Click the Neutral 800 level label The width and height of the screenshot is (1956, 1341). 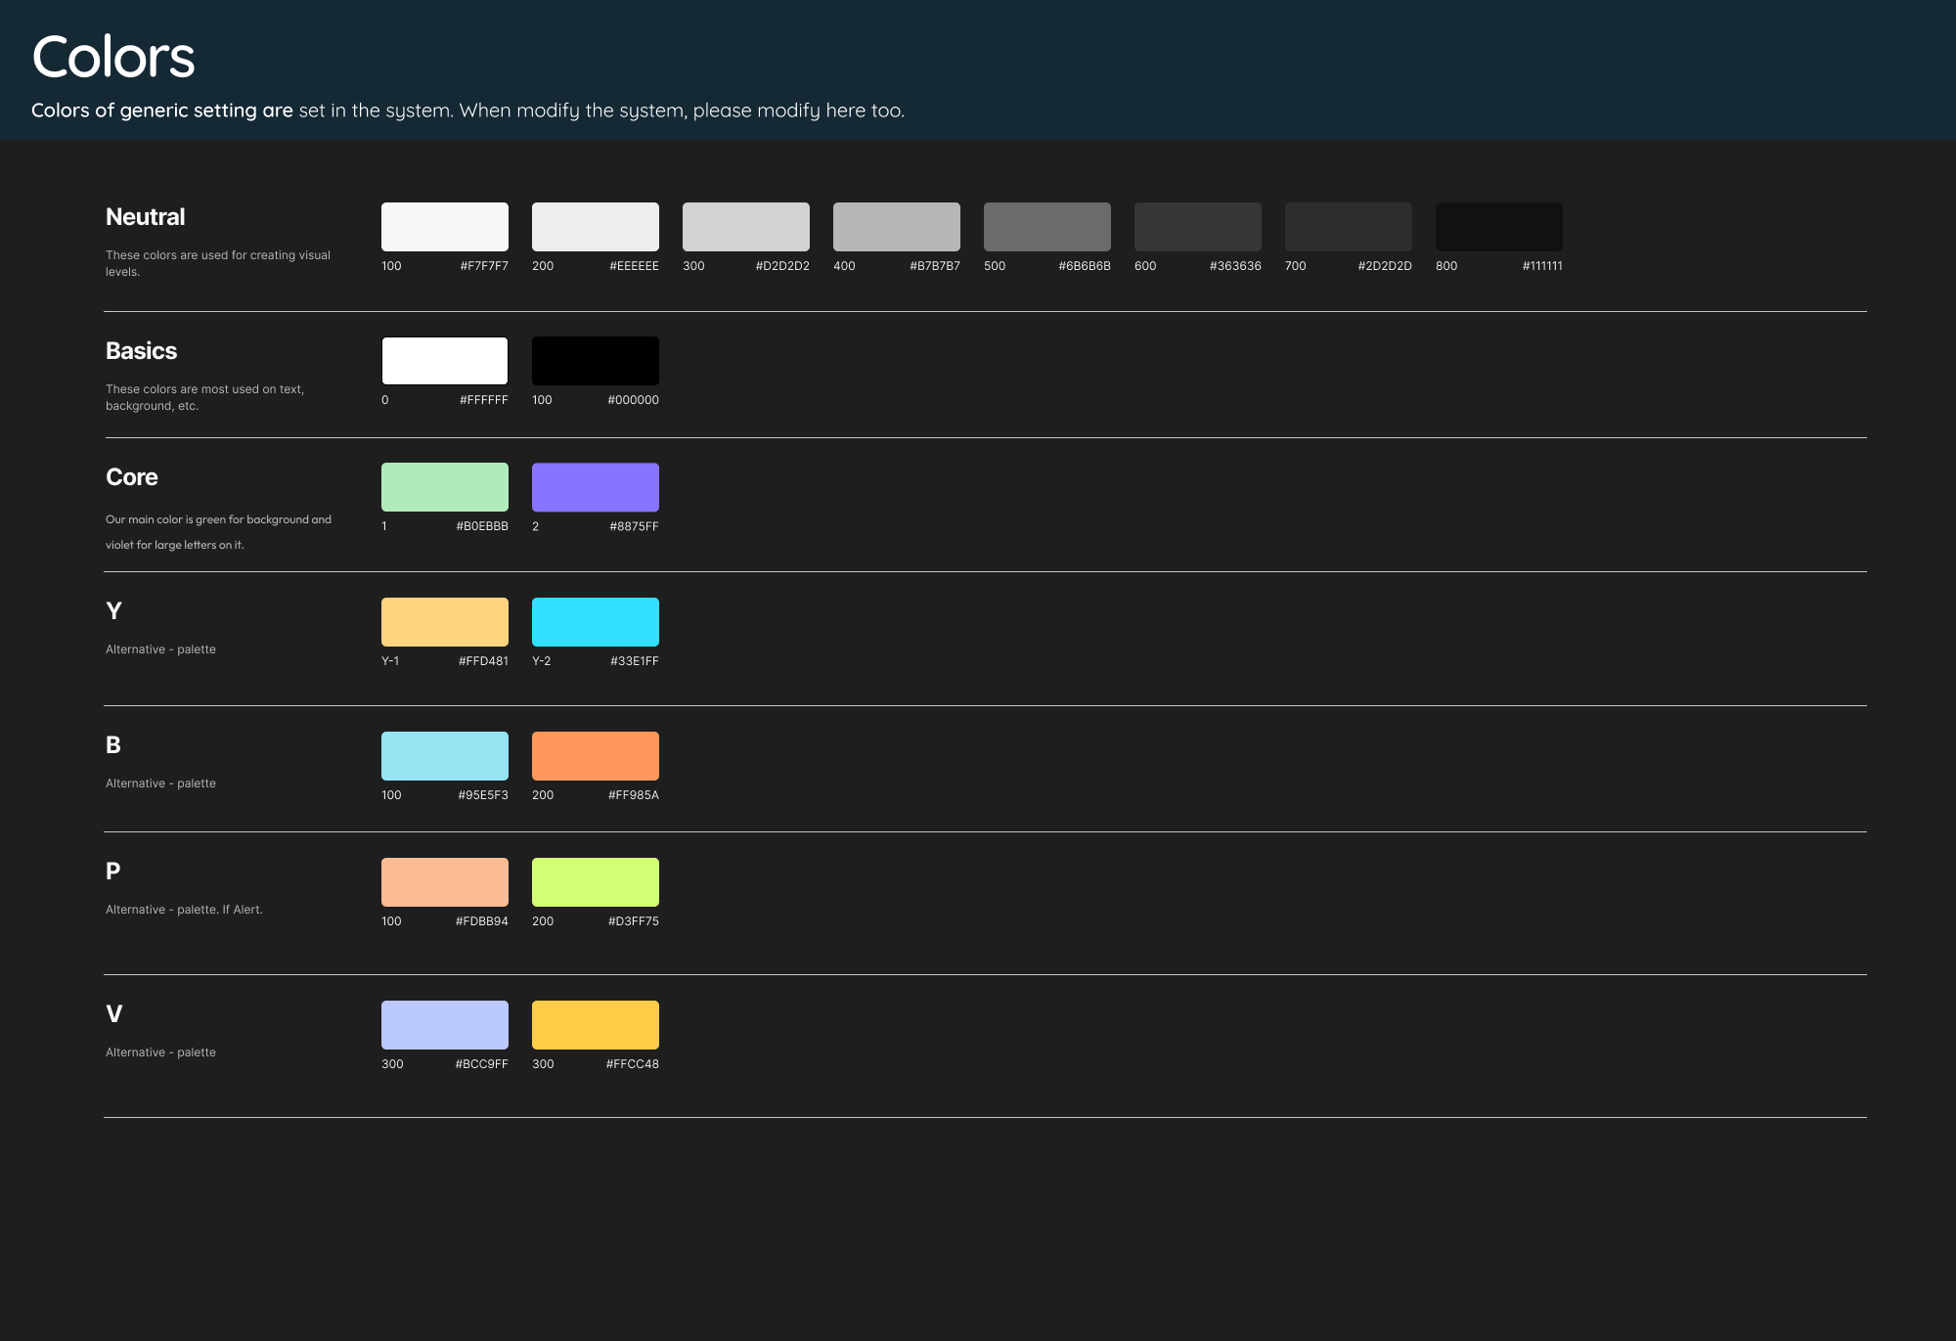tap(1446, 266)
